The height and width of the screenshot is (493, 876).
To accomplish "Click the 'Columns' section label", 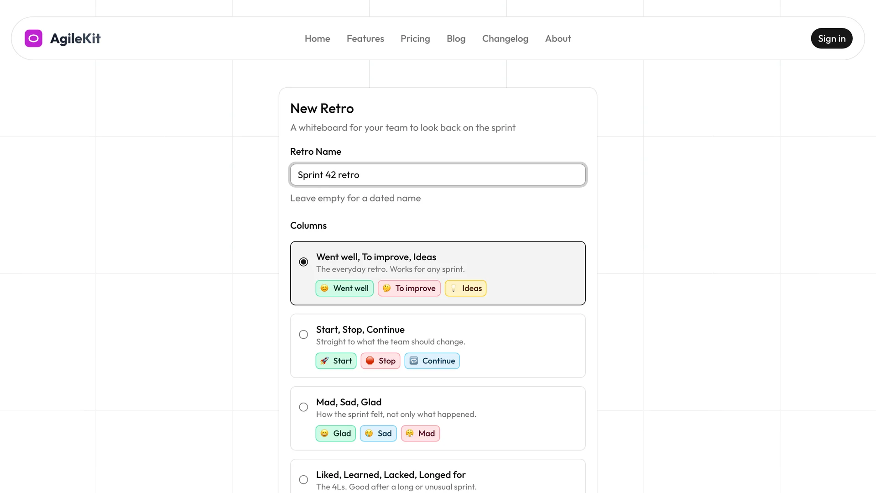I will pos(308,226).
